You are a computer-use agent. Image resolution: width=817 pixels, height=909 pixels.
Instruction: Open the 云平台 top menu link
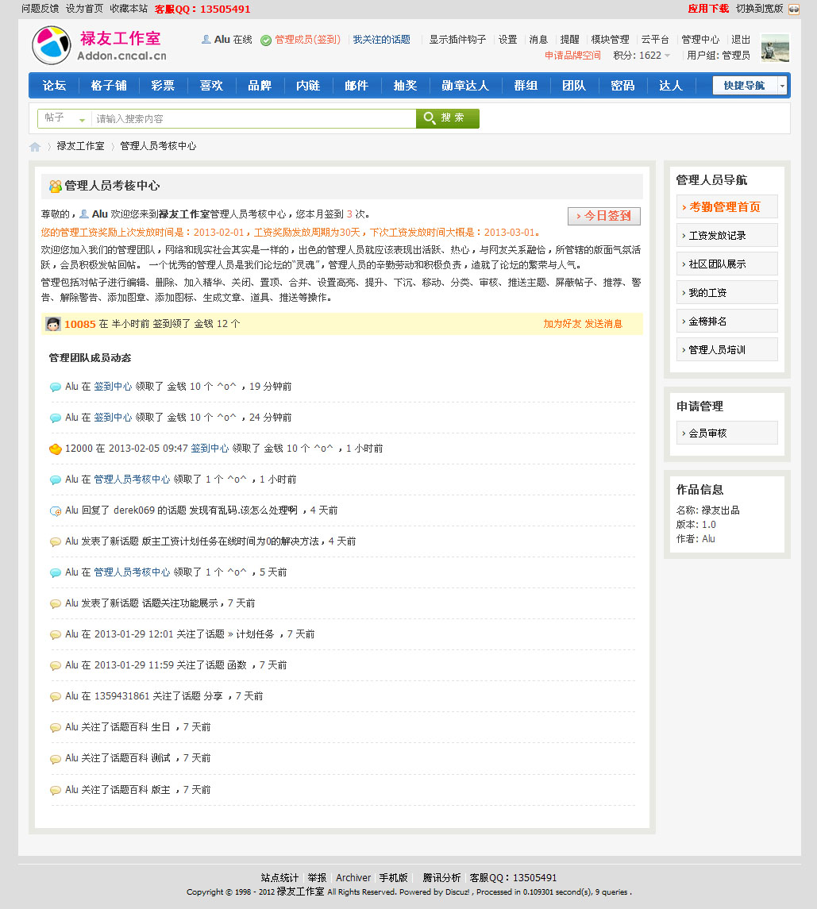[655, 40]
